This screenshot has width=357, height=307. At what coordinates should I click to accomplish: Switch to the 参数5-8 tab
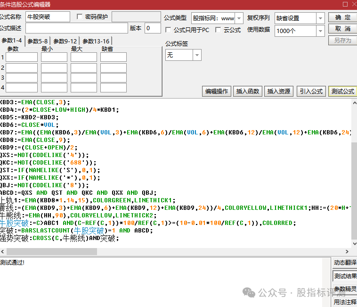[38, 41]
